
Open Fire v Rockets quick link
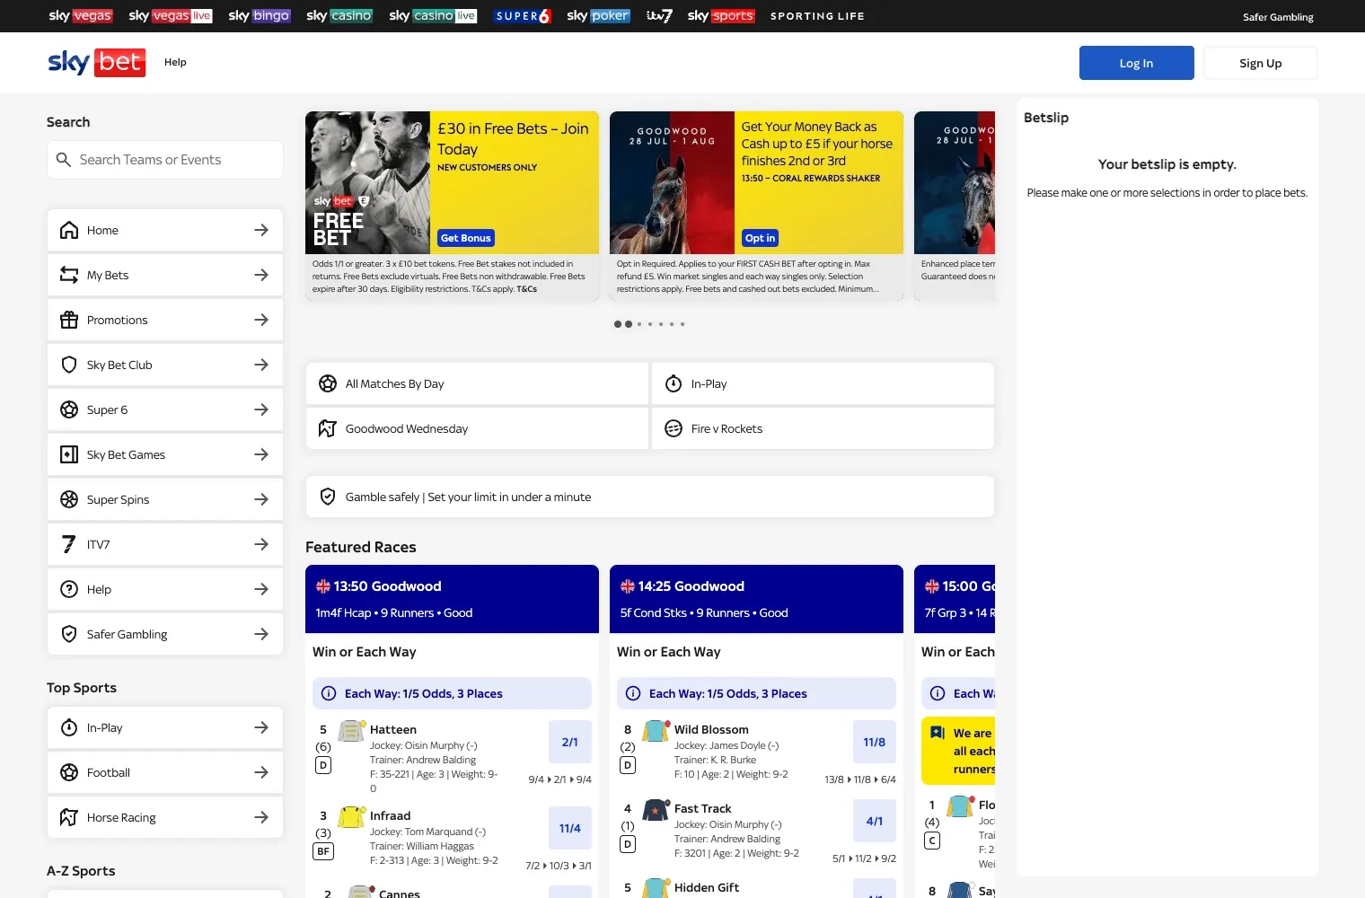coord(823,428)
